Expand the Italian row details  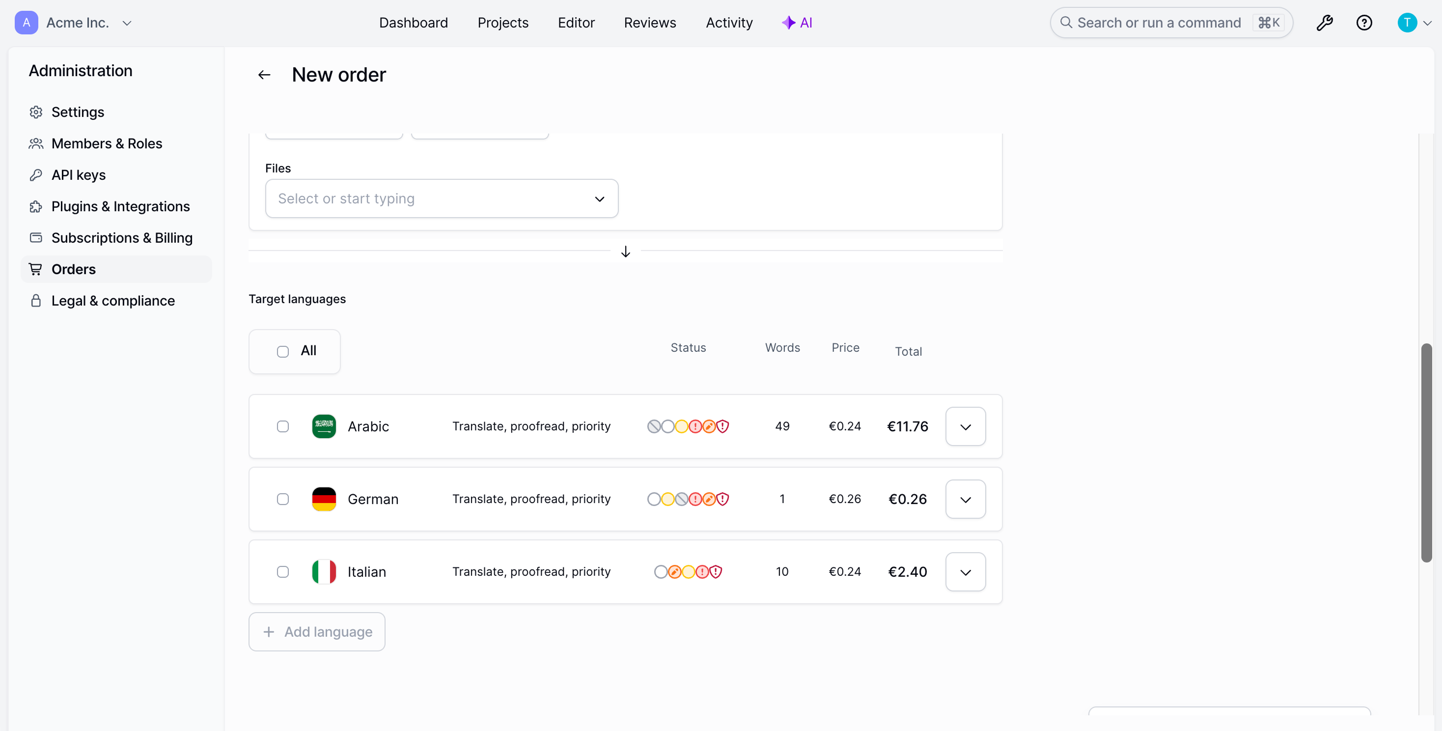point(966,572)
